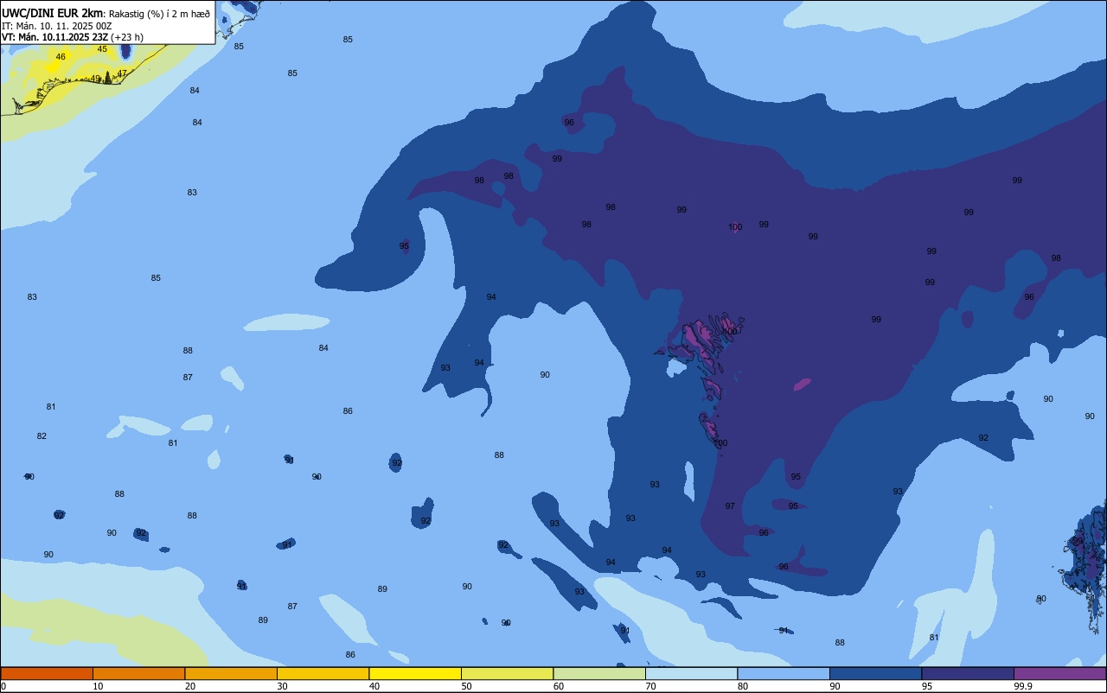Select the golden 30–40 color scale segment
Viewport: 1107px width, 693px height.
(323, 673)
